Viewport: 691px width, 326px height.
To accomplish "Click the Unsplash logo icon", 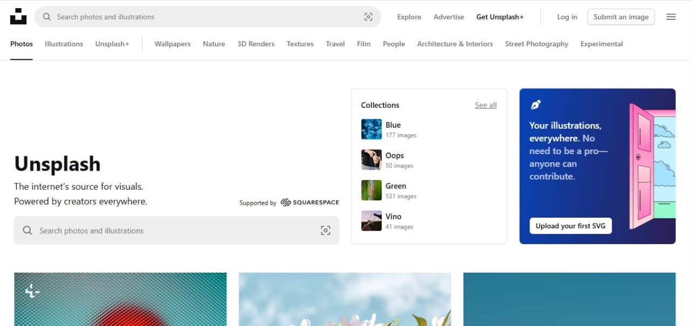I will pyautogui.click(x=18, y=17).
